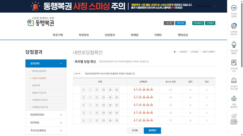Image resolution: width=243 pixels, height=136 pixels.
Task: Open the 당첨결과 menu
Action: 110,35
